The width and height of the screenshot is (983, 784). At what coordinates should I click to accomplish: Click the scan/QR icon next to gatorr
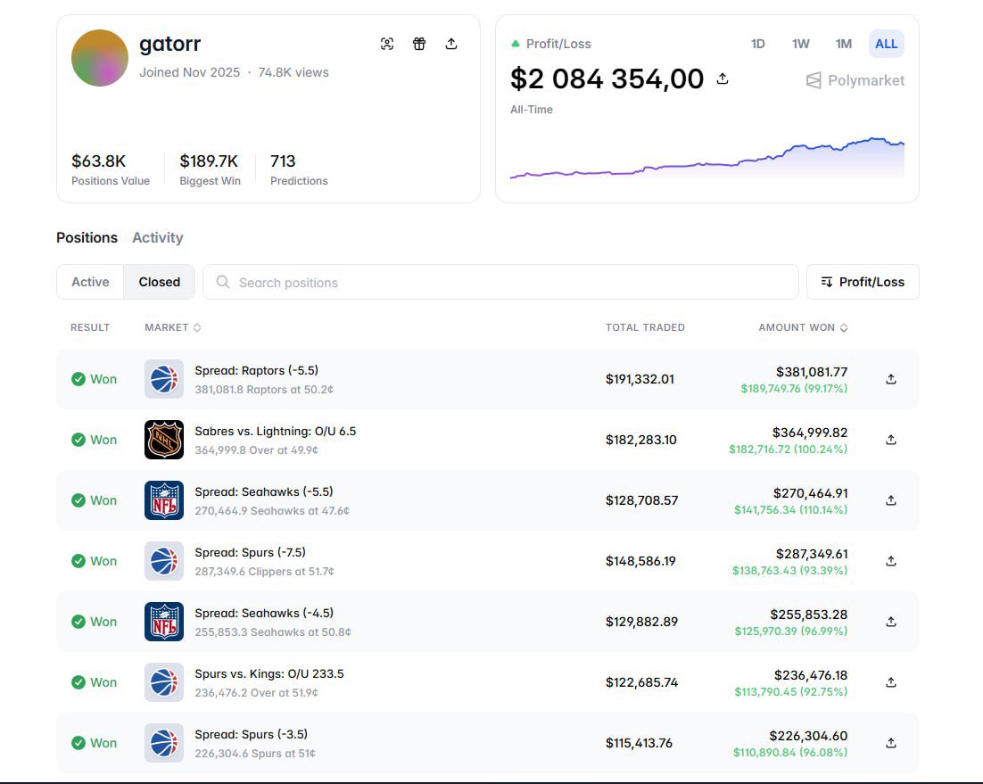(387, 44)
